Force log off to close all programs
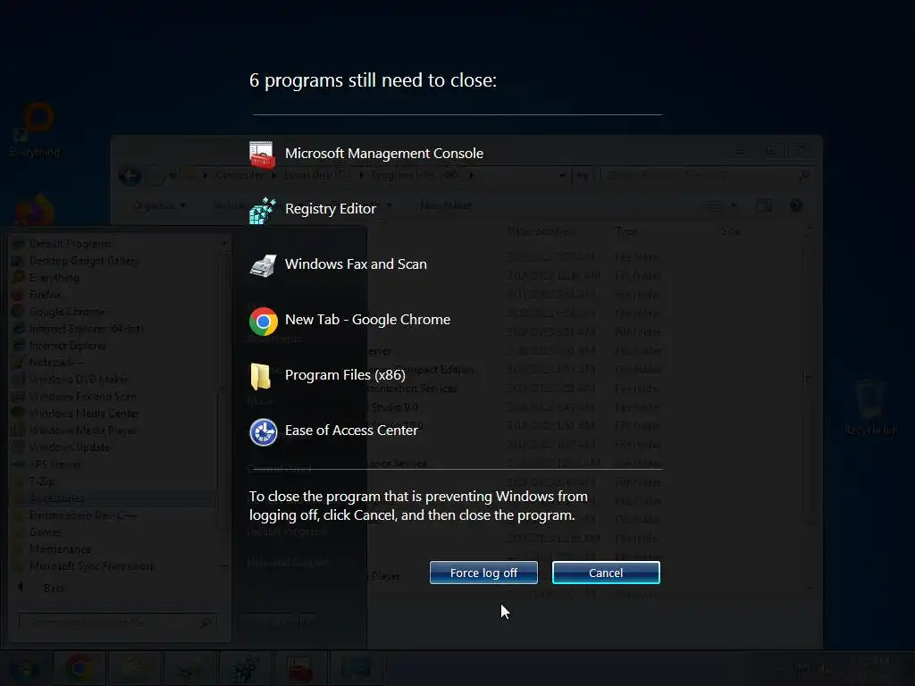Viewport: 915px width, 686px height. click(x=483, y=573)
